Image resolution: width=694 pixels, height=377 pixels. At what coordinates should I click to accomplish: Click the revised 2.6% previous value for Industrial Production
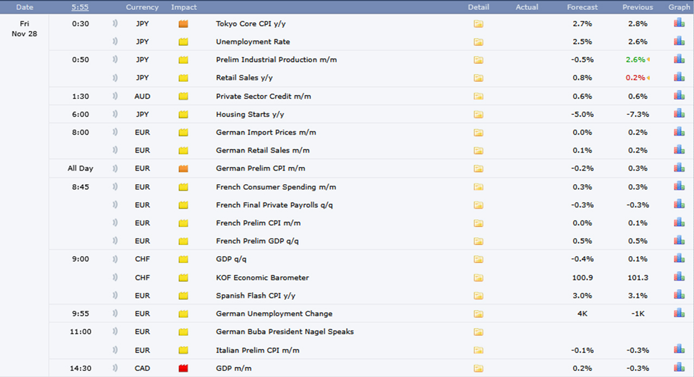tap(635, 60)
